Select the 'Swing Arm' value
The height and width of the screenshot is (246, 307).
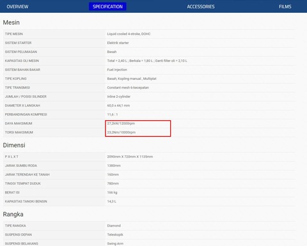(x=115, y=243)
